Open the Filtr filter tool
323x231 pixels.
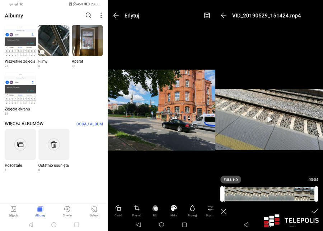click(155, 210)
